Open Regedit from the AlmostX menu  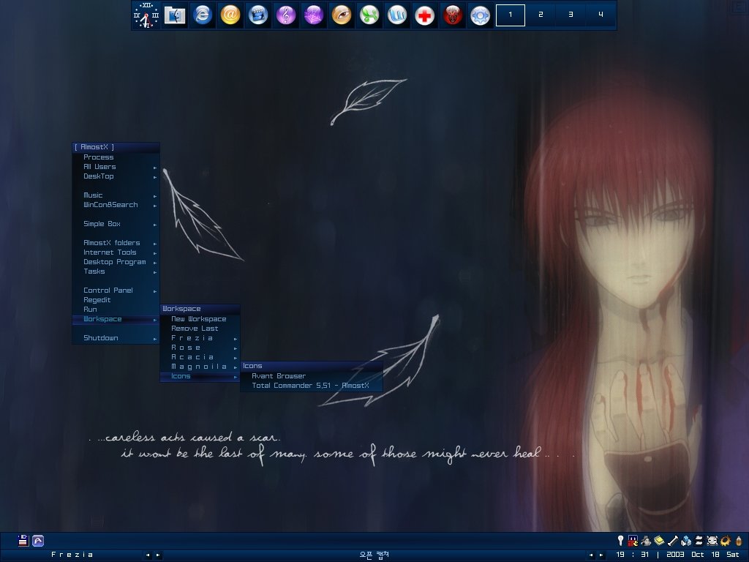116,300
